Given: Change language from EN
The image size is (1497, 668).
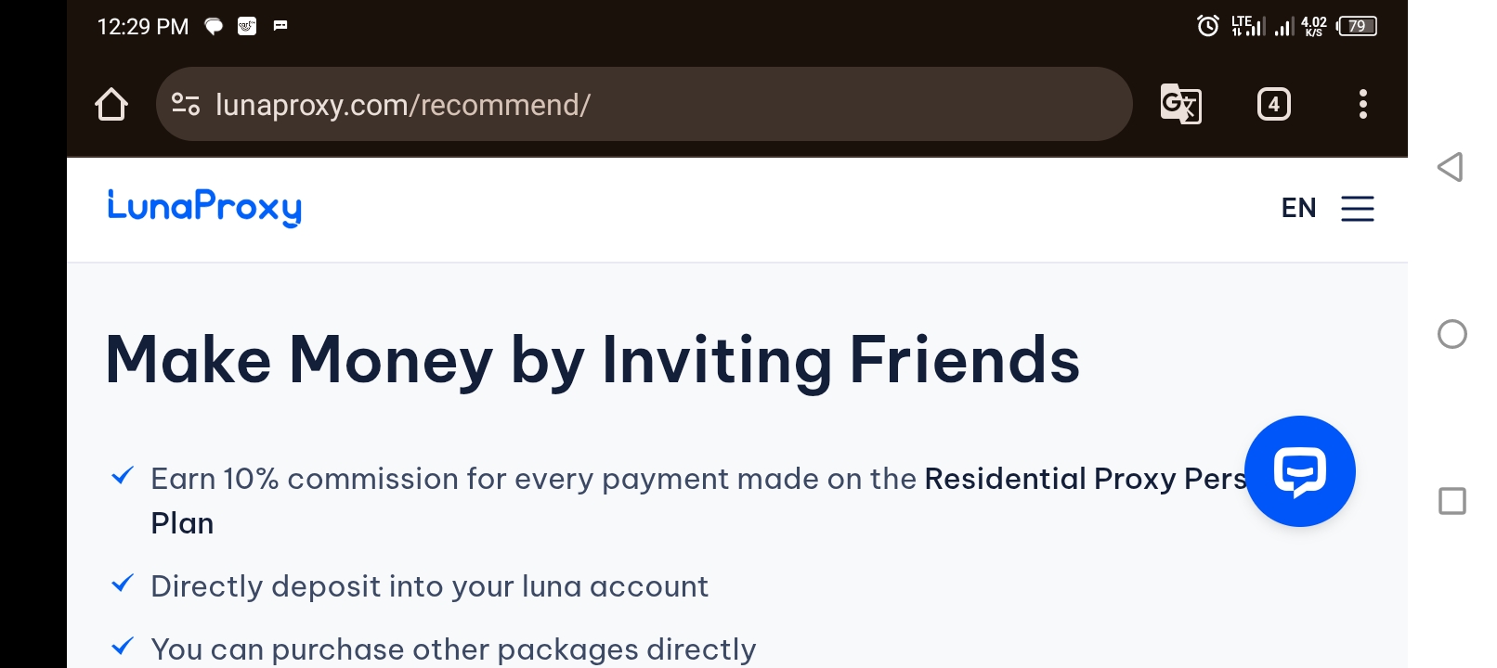Looking at the screenshot, I should [1298, 208].
